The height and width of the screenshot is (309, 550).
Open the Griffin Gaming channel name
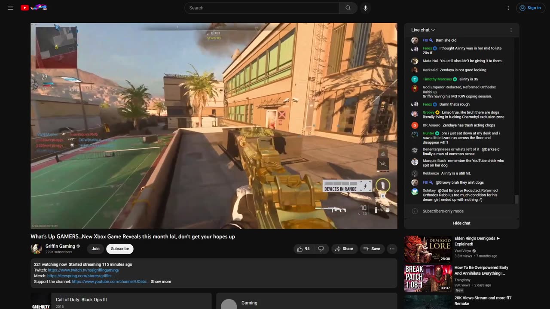(60, 246)
